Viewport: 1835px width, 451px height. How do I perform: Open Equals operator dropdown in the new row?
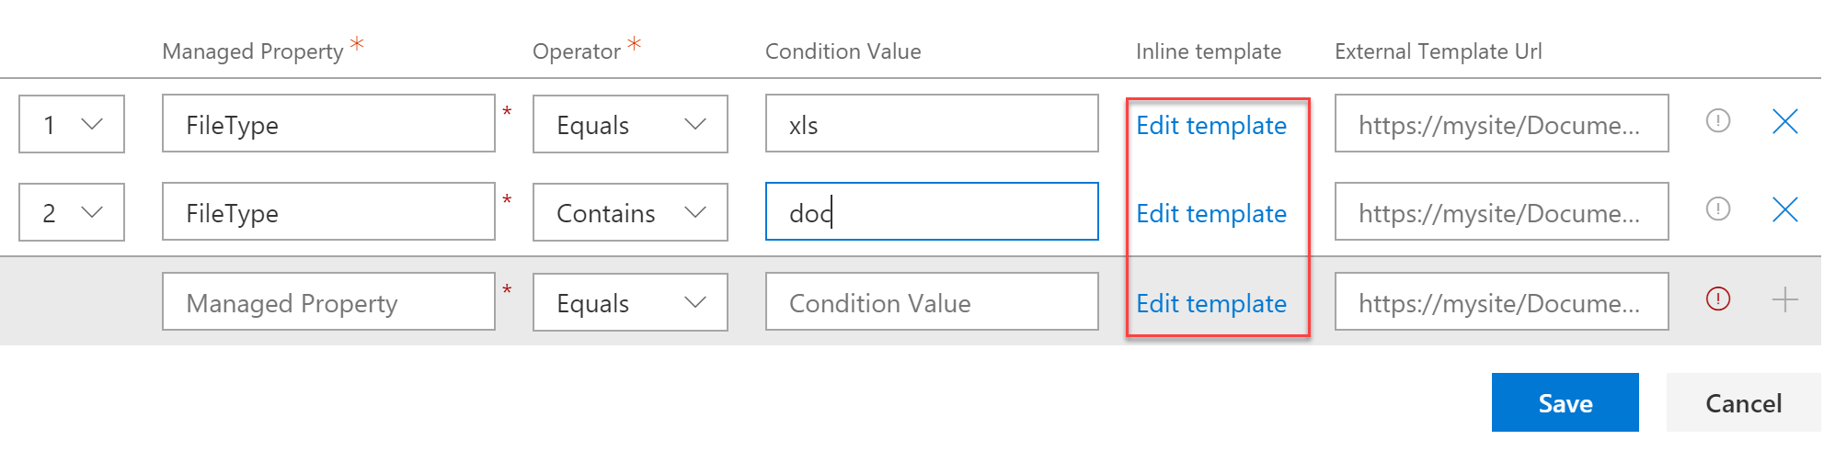point(630,302)
